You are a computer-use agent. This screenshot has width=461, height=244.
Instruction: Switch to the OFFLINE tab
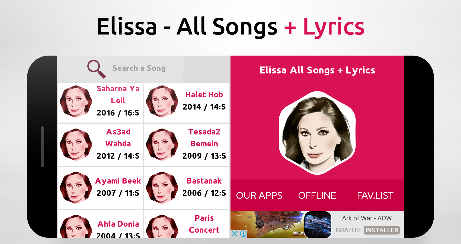[x=317, y=195]
